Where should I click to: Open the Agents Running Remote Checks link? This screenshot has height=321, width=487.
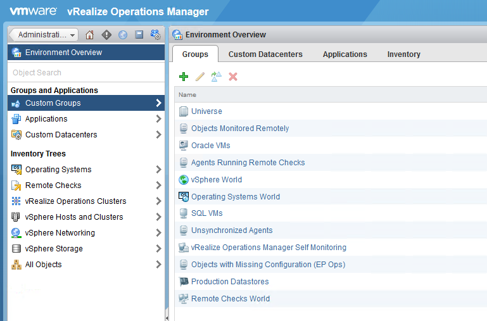[x=248, y=163]
